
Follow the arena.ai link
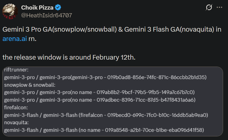(x=15, y=39)
